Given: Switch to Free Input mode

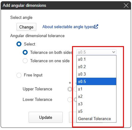Looking at the screenshot, I should click(19, 75).
